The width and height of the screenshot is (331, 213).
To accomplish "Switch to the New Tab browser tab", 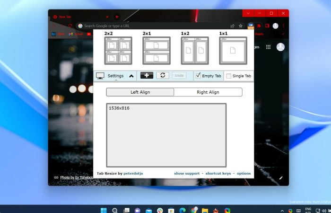I will (x=80, y=17).
